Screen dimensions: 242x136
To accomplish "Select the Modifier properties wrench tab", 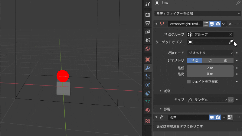I will [x=148, y=68].
